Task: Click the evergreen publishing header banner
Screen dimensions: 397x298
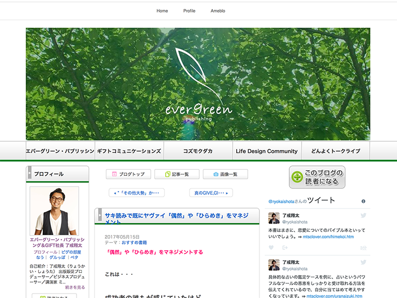Action: [198, 84]
